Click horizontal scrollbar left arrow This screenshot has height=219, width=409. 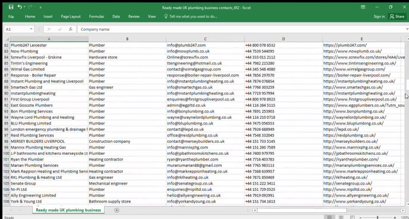pos(255,210)
